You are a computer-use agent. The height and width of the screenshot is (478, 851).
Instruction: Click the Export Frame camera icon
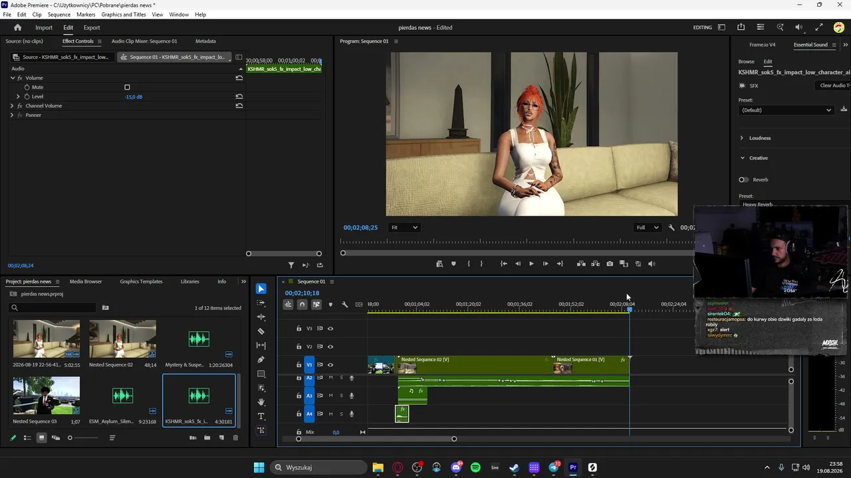click(x=610, y=264)
